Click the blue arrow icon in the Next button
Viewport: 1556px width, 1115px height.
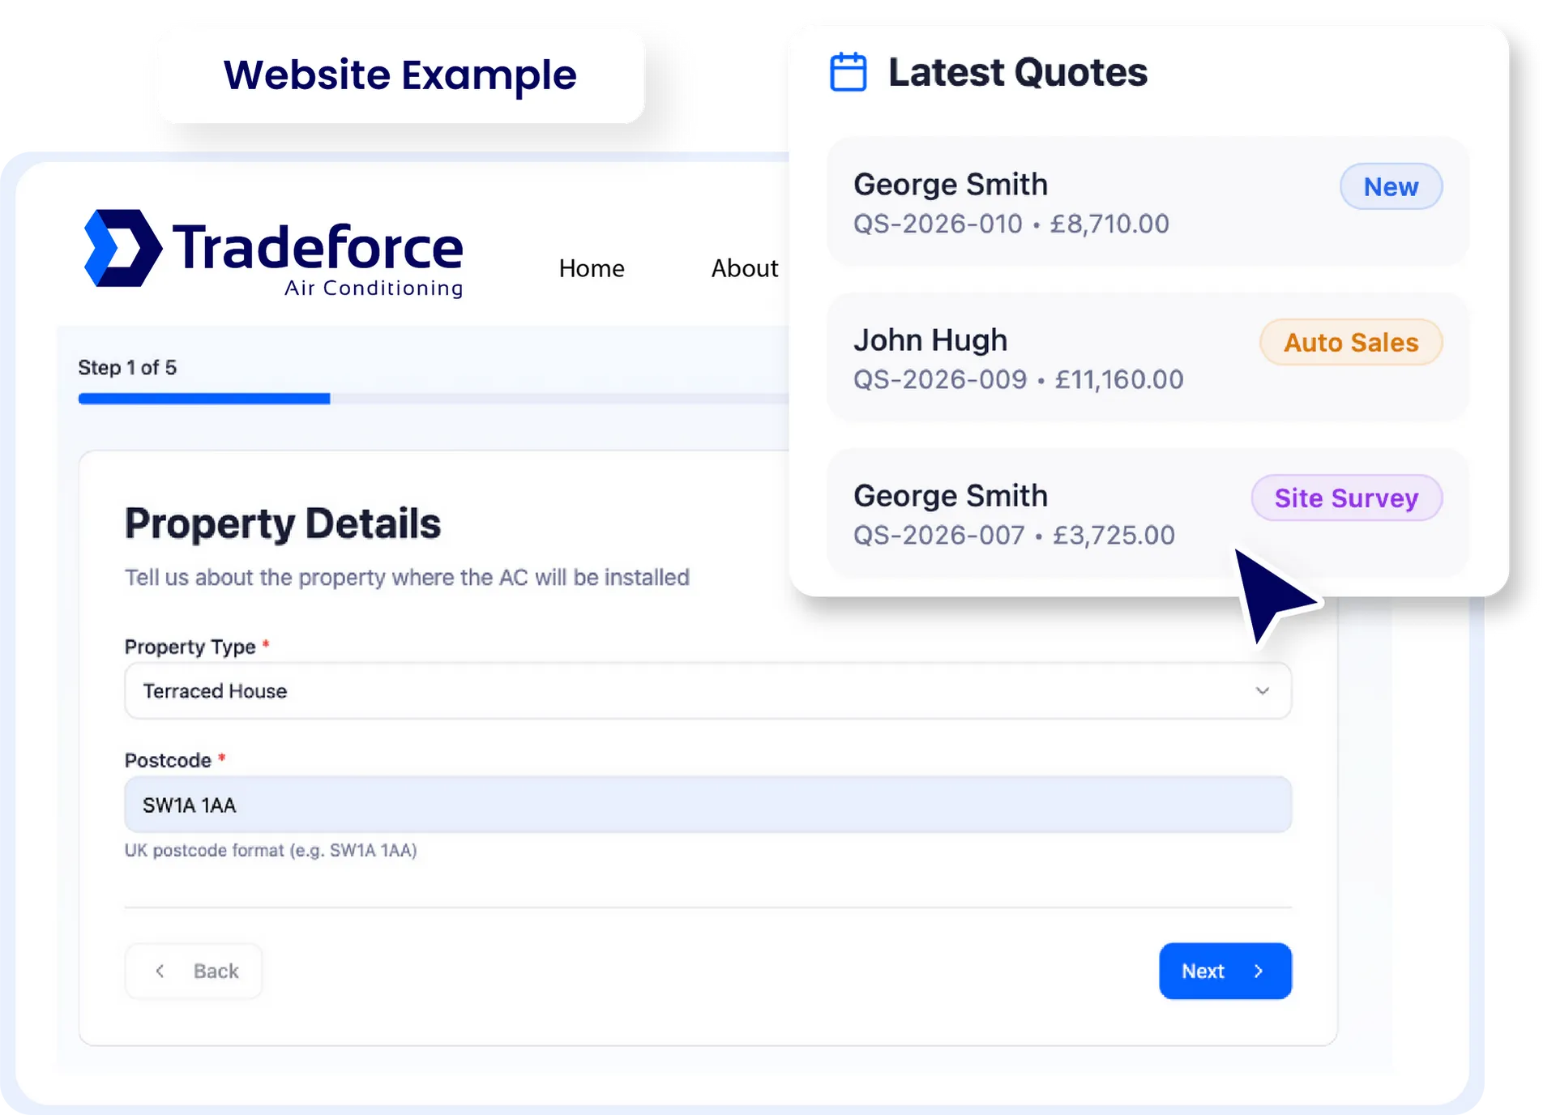[1259, 971]
